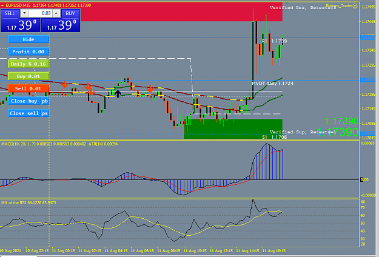Click the small ps button

45,113
